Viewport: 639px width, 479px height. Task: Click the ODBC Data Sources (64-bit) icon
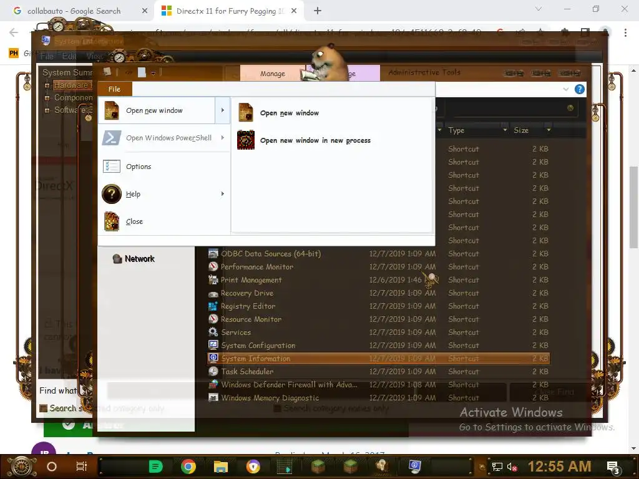click(x=213, y=253)
